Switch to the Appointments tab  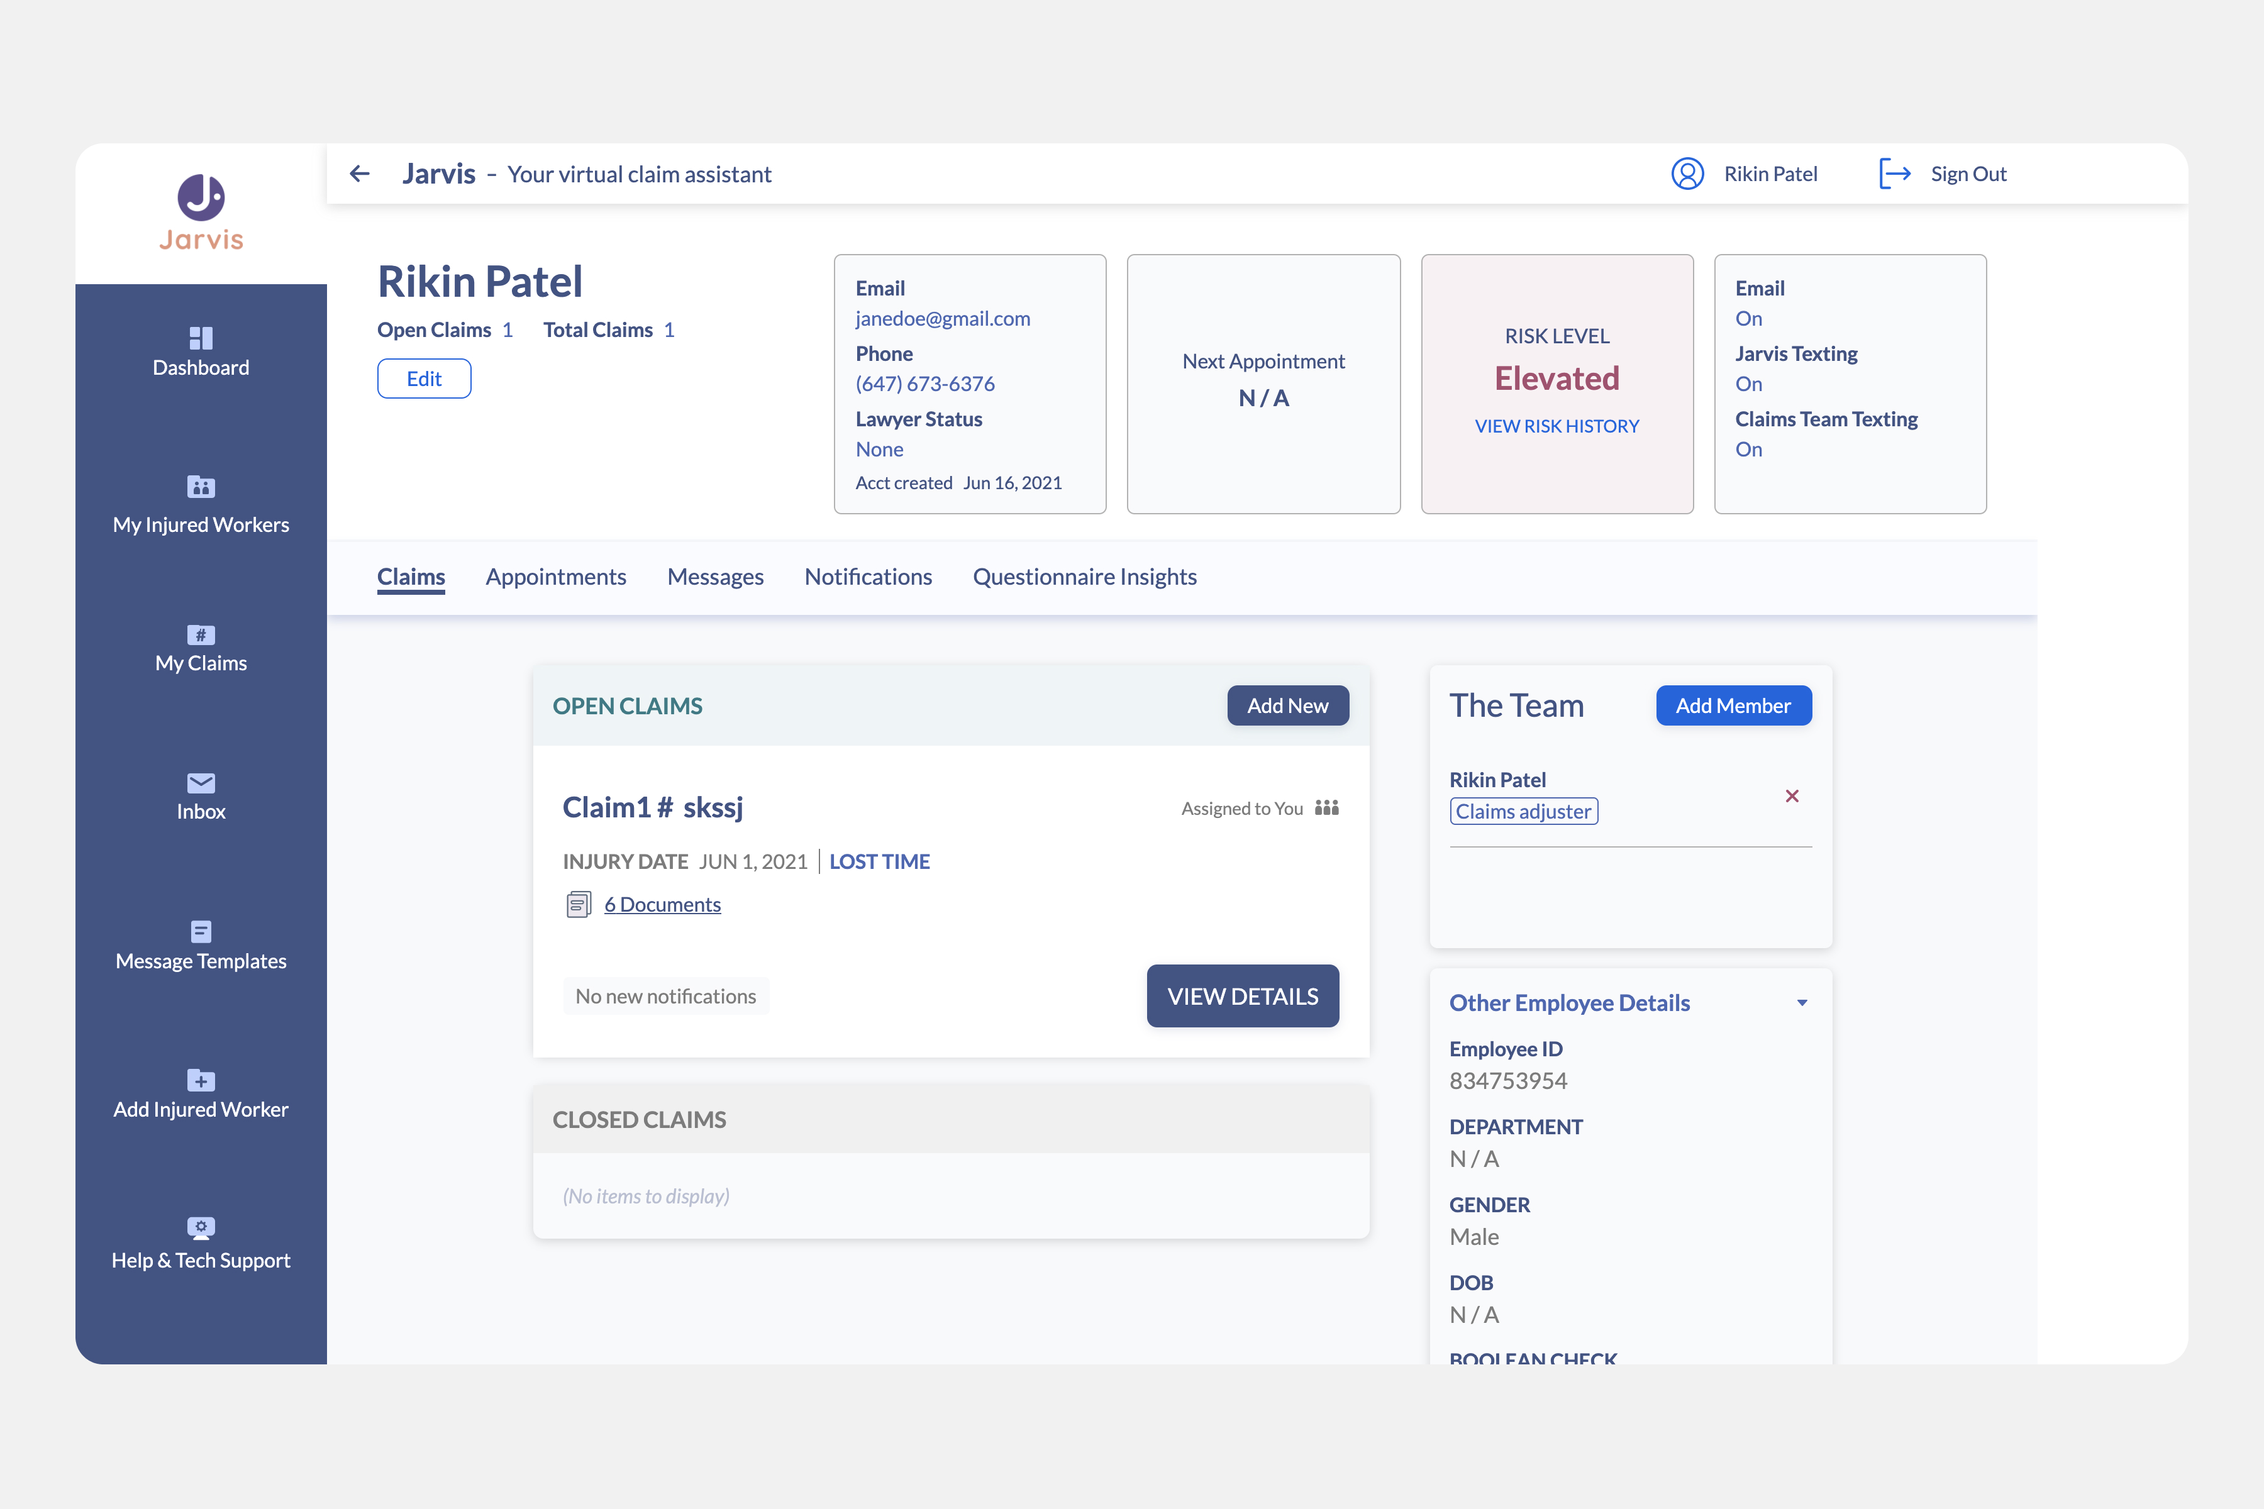(x=555, y=577)
